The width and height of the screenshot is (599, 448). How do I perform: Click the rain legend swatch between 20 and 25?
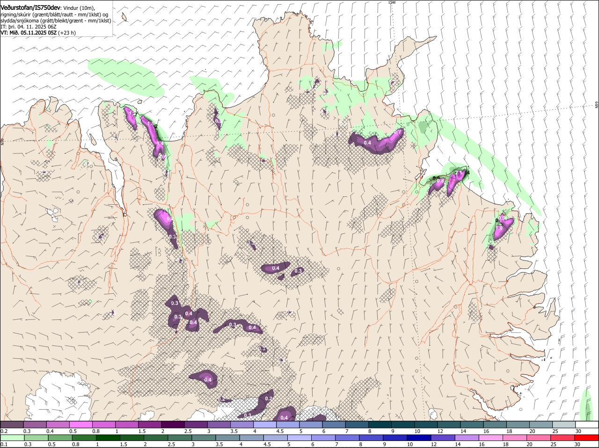click(x=539, y=438)
